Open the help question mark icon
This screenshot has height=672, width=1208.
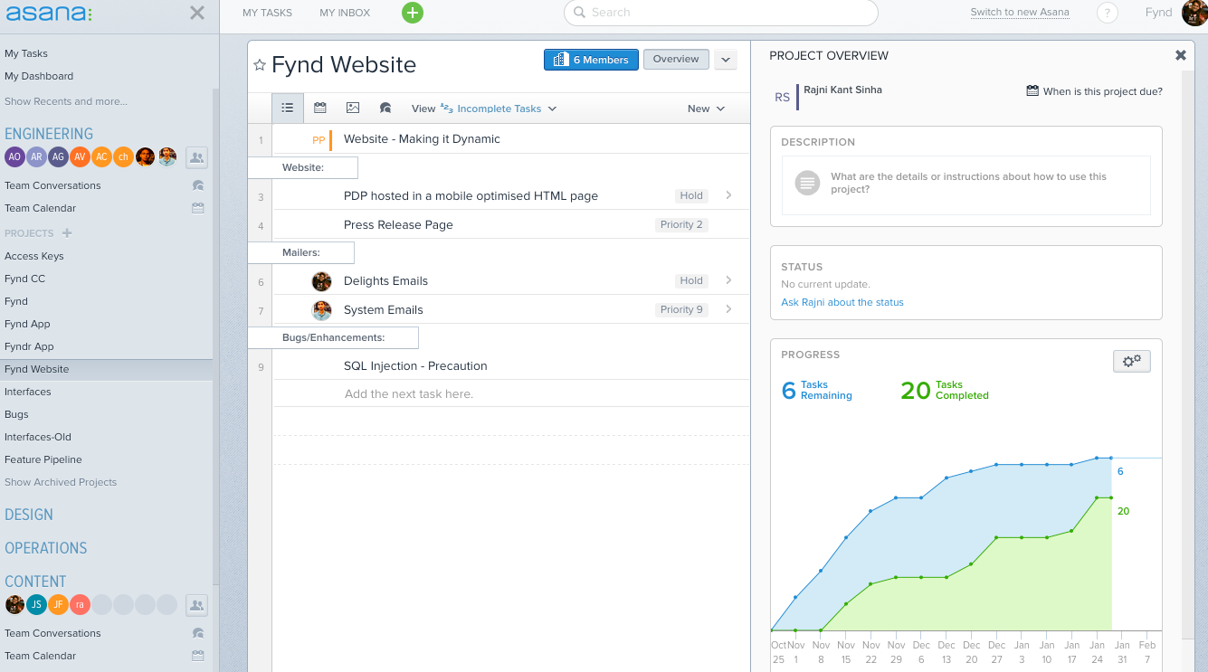click(x=1107, y=13)
